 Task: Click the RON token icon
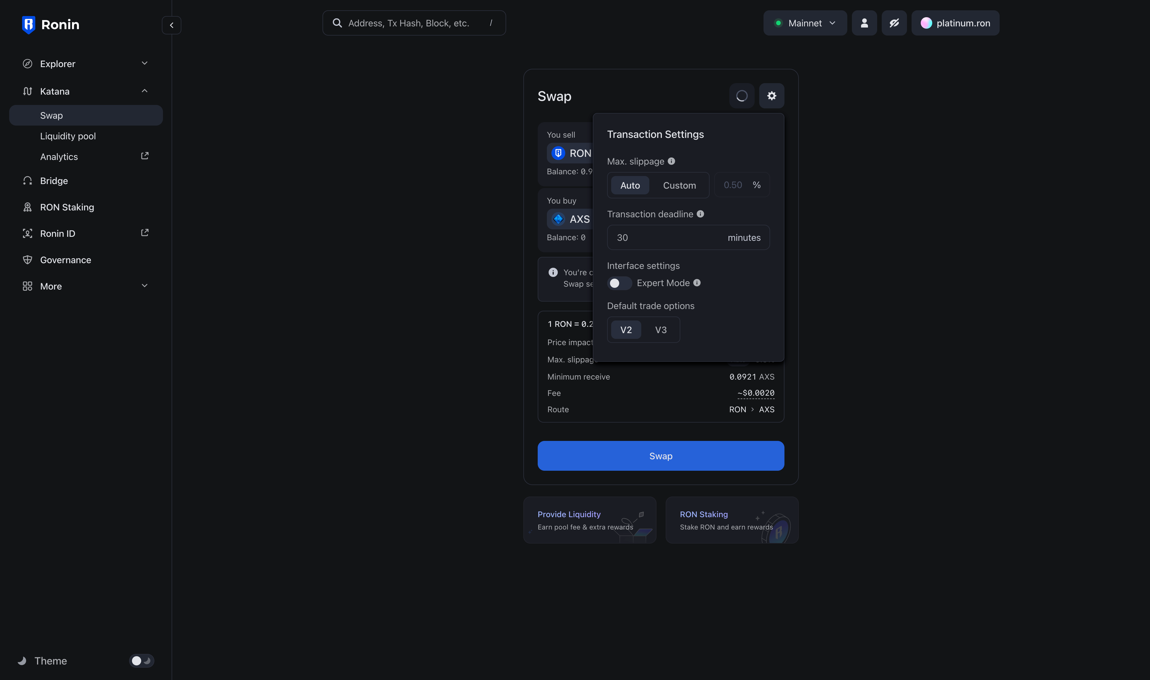(558, 153)
